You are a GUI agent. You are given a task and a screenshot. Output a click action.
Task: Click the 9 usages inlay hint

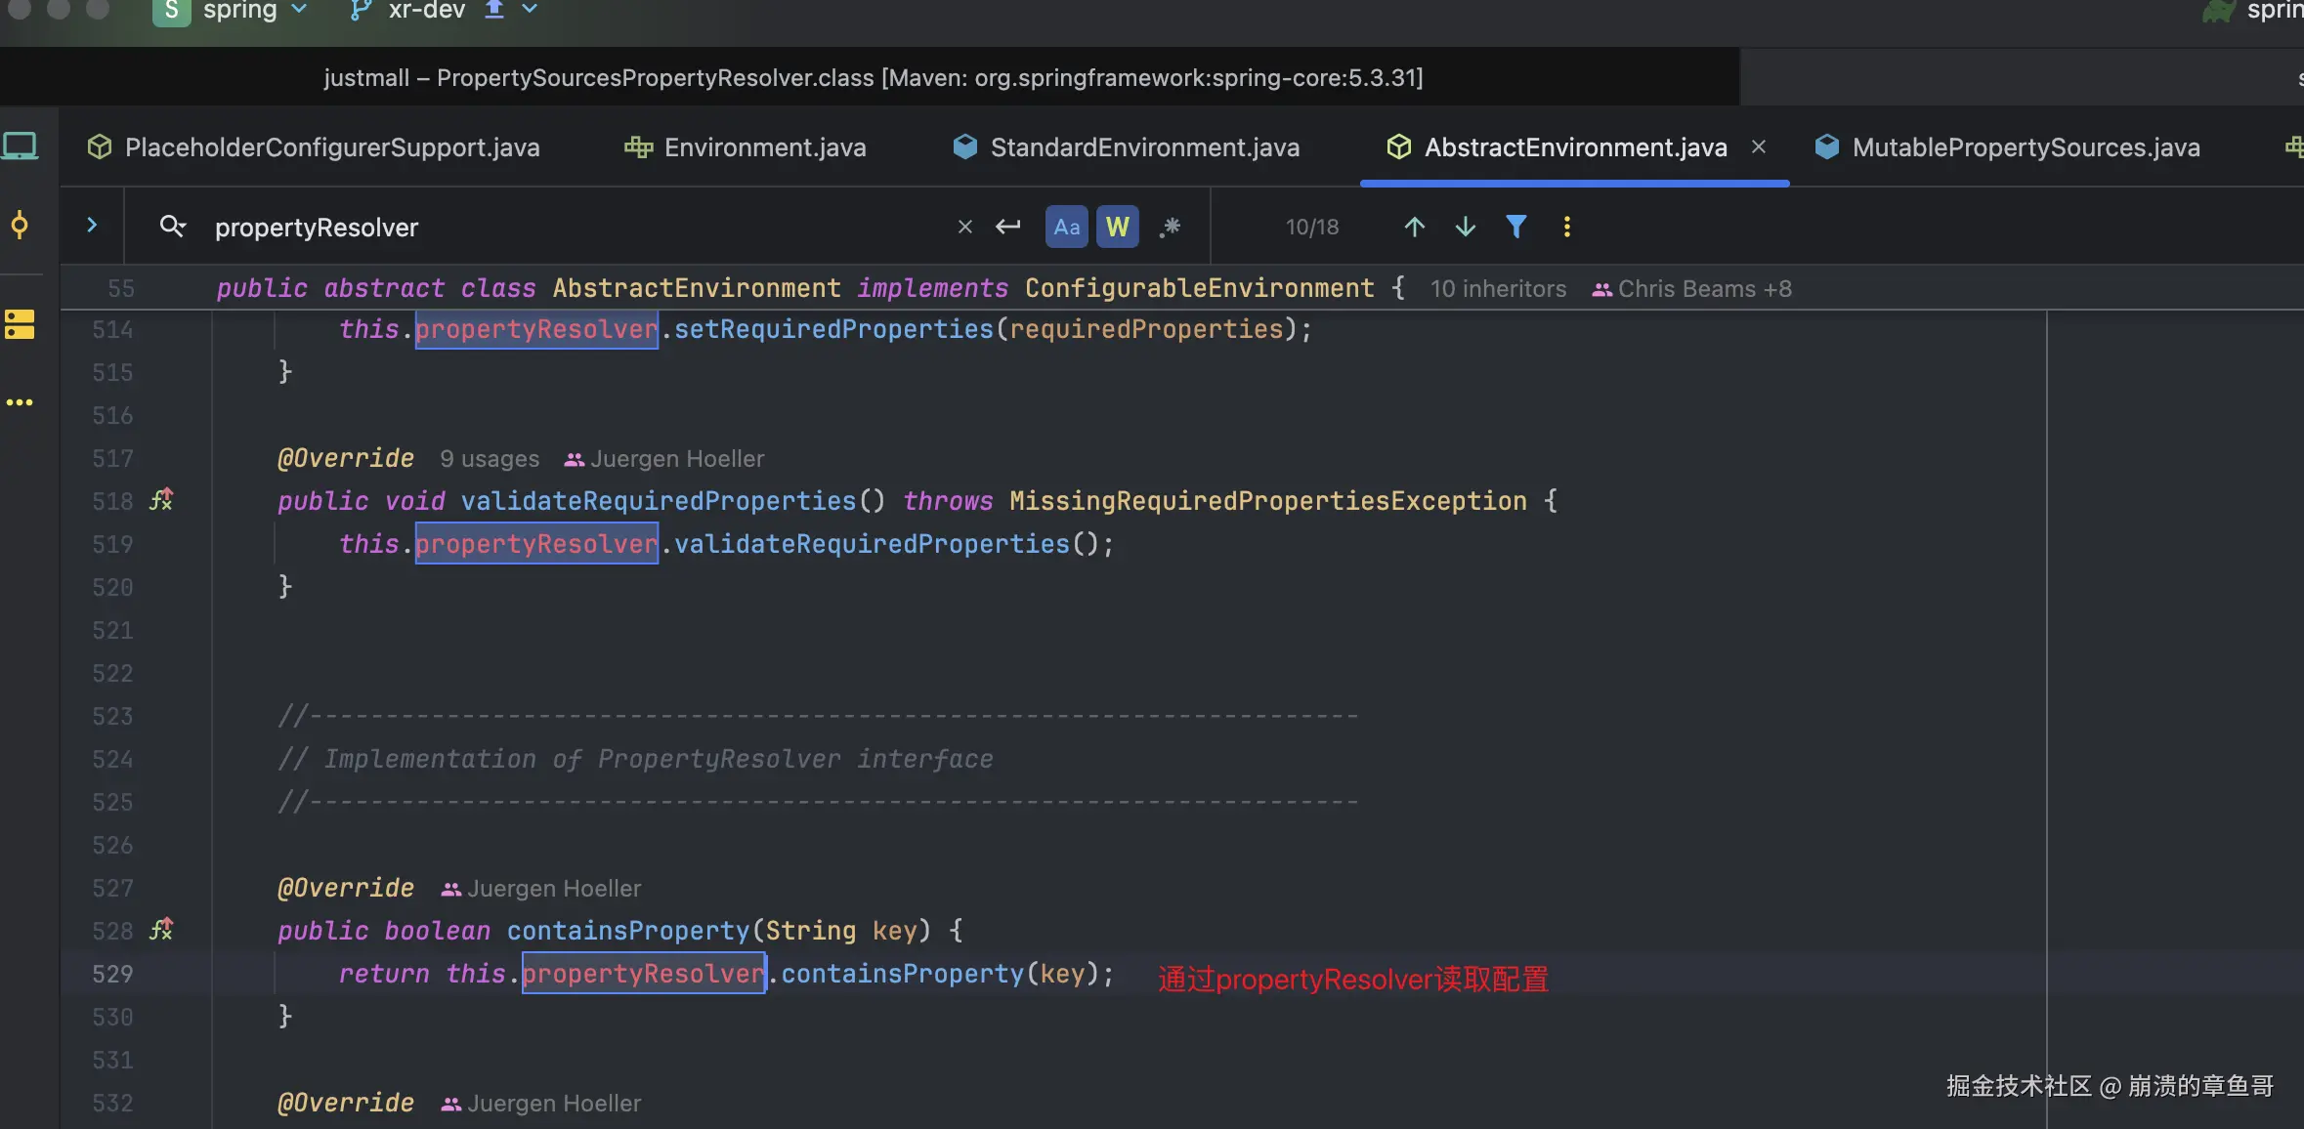click(489, 459)
